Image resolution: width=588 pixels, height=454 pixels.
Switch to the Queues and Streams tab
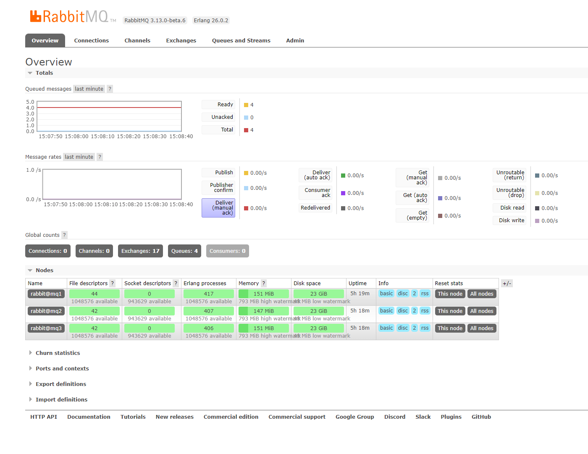point(241,41)
